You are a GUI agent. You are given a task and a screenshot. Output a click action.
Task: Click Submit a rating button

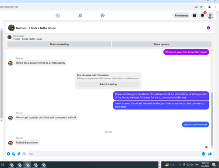[108, 84]
